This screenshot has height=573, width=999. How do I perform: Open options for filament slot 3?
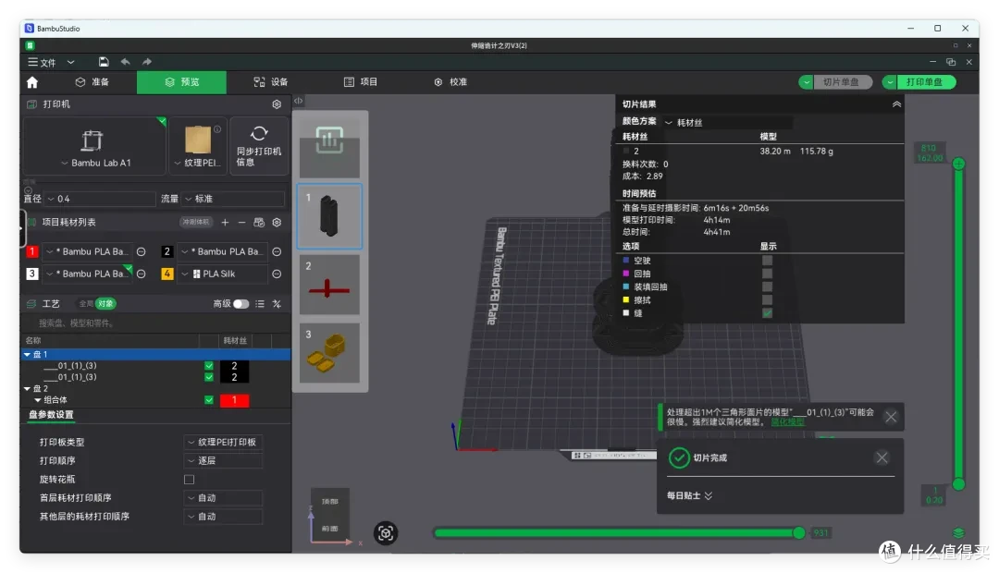(142, 274)
